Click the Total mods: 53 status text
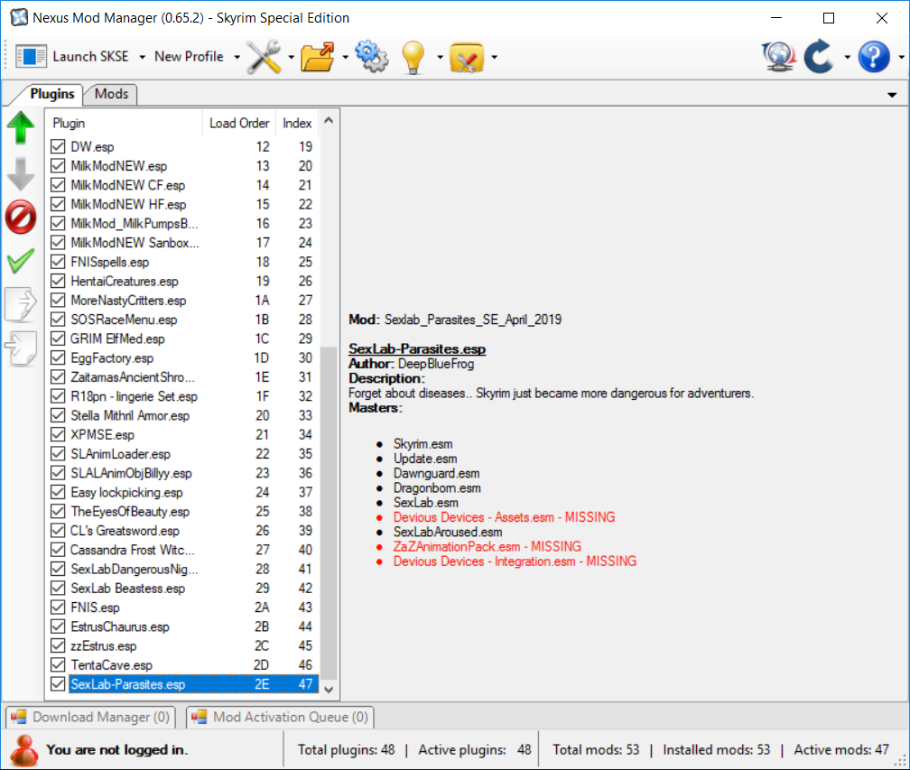The image size is (910, 770). 596,750
